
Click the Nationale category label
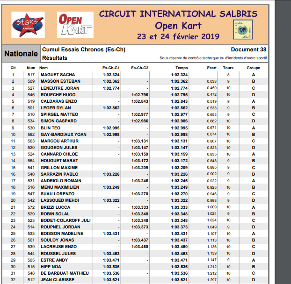(21, 54)
